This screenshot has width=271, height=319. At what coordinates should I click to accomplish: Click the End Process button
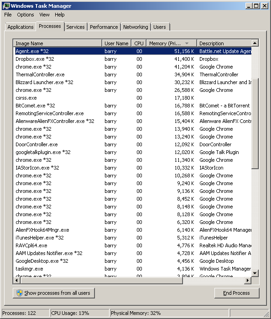pos(237,293)
